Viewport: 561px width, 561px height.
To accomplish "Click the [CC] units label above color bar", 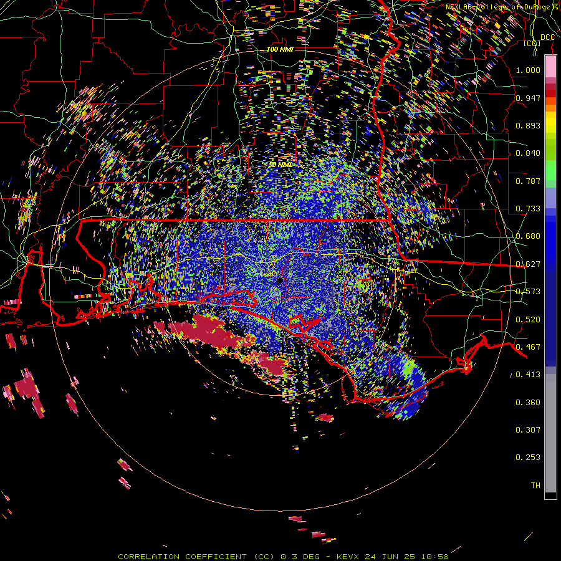I will click(x=532, y=44).
